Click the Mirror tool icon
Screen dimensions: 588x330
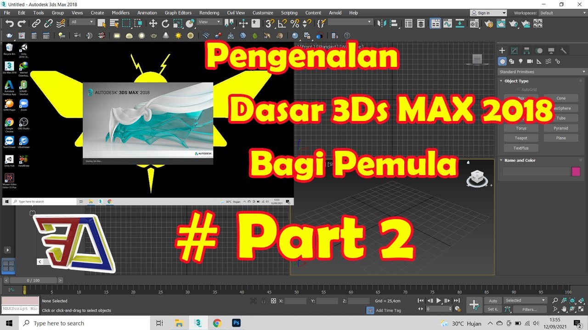381,23
